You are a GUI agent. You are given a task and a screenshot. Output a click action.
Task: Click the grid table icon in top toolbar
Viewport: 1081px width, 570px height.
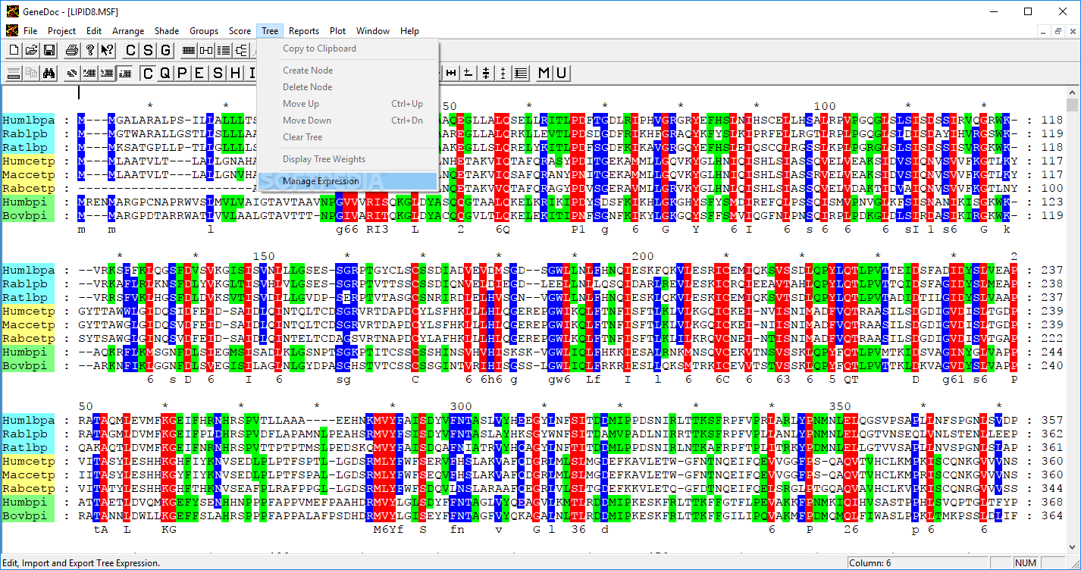coord(189,50)
